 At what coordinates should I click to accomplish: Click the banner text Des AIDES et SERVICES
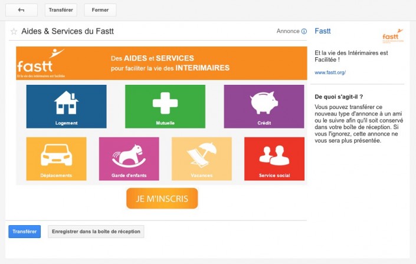click(x=152, y=58)
